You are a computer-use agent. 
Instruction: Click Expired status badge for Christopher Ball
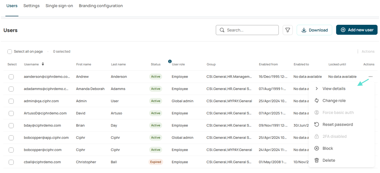[x=156, y=162]
